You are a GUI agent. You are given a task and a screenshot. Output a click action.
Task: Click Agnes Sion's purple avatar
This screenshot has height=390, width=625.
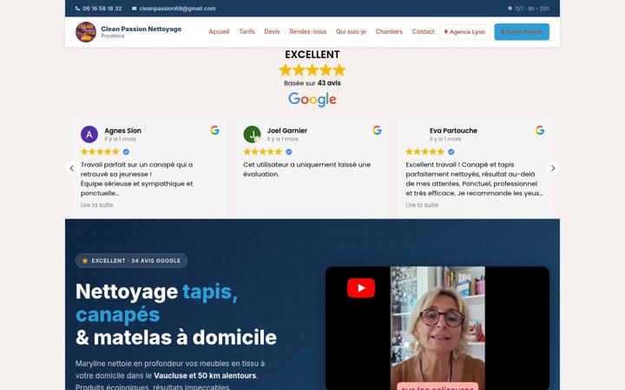[89, 134]
